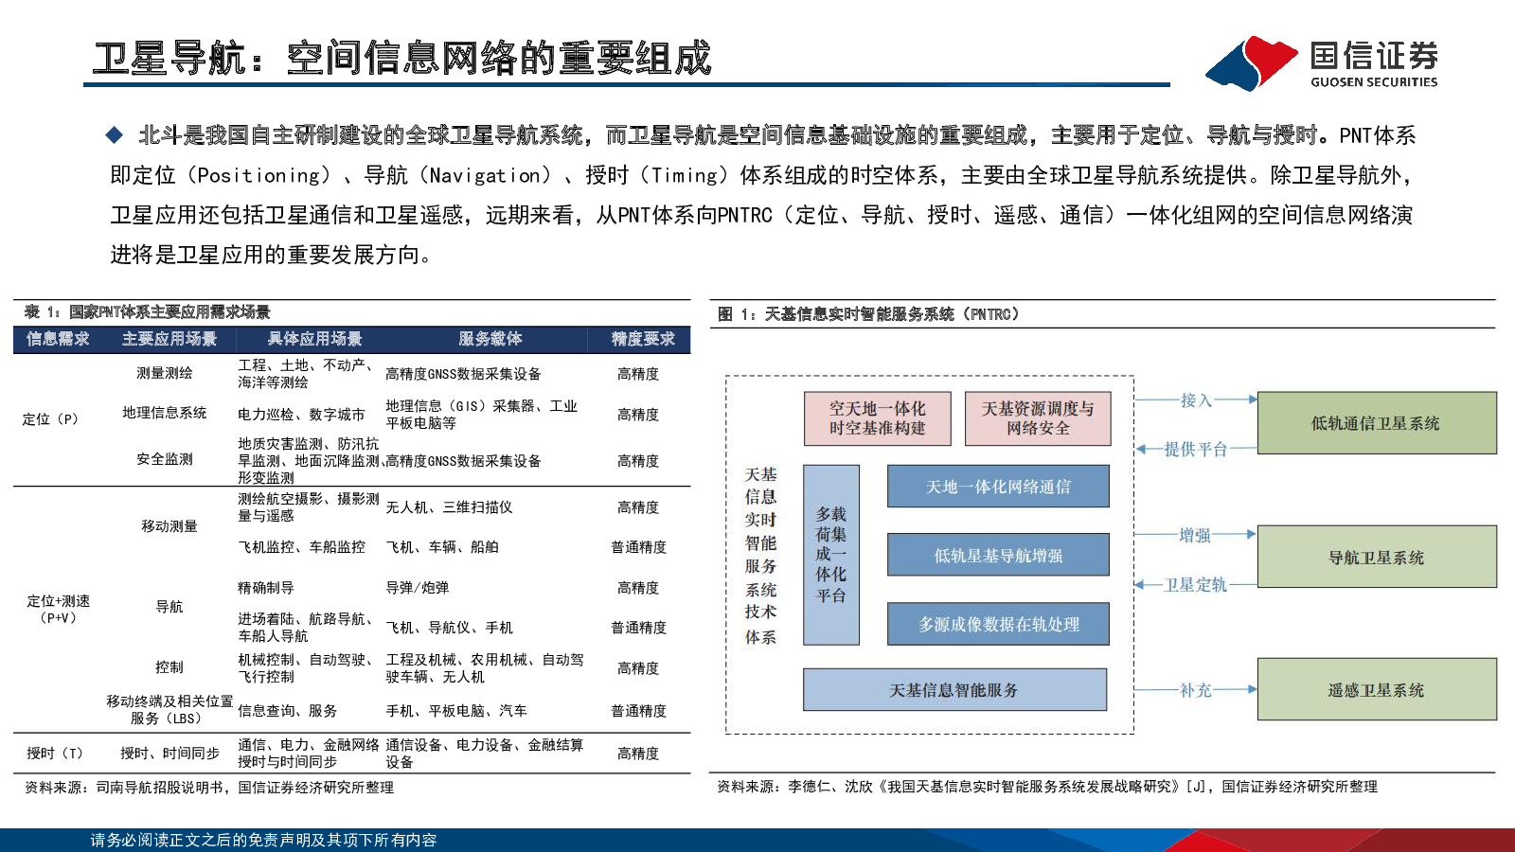Click the 地理信息系统 cell
The height and width of the screenshot is (852, 1515).
165,413
